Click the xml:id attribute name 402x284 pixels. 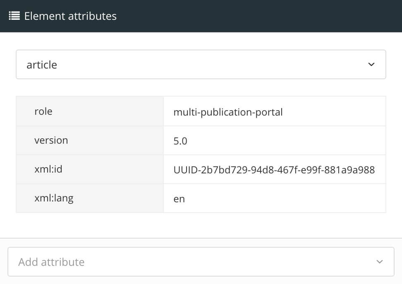tap(49, 169)
